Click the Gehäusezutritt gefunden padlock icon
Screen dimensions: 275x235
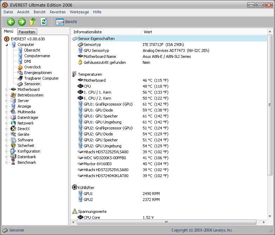point(80,62)
